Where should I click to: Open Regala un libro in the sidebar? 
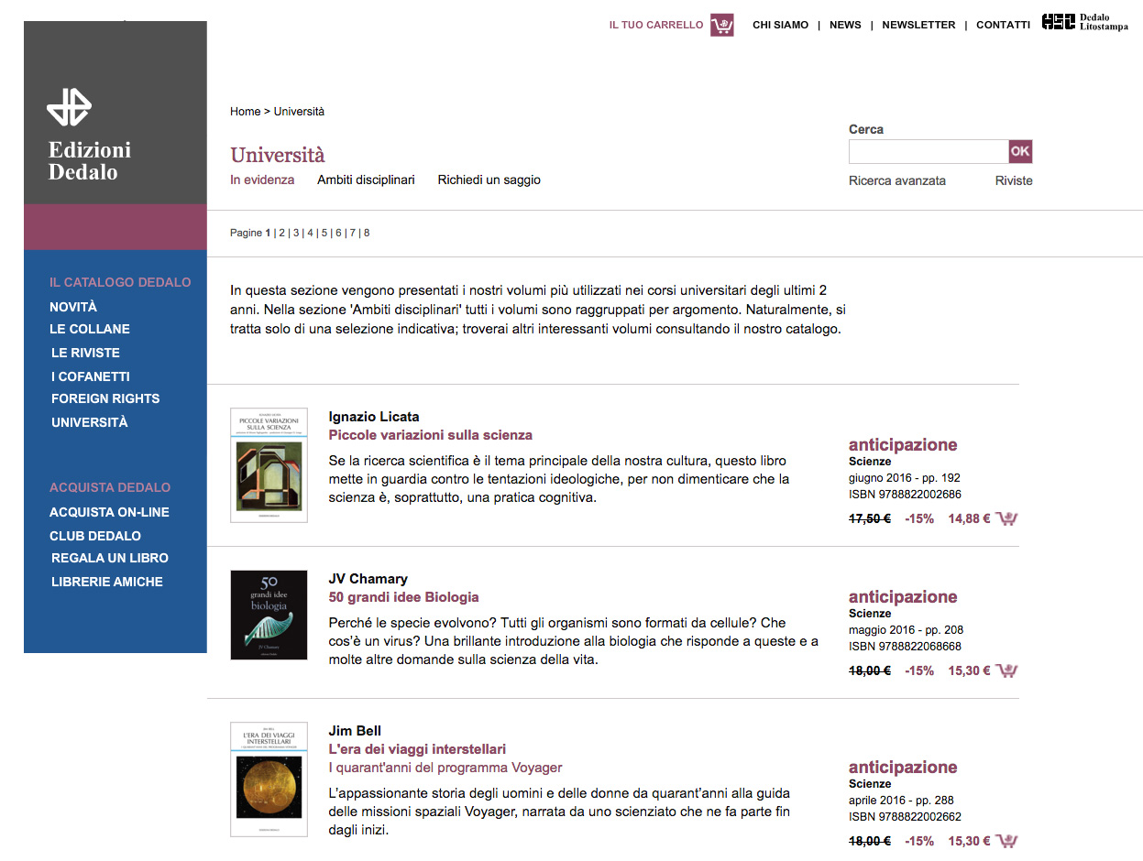pos(110,558)
